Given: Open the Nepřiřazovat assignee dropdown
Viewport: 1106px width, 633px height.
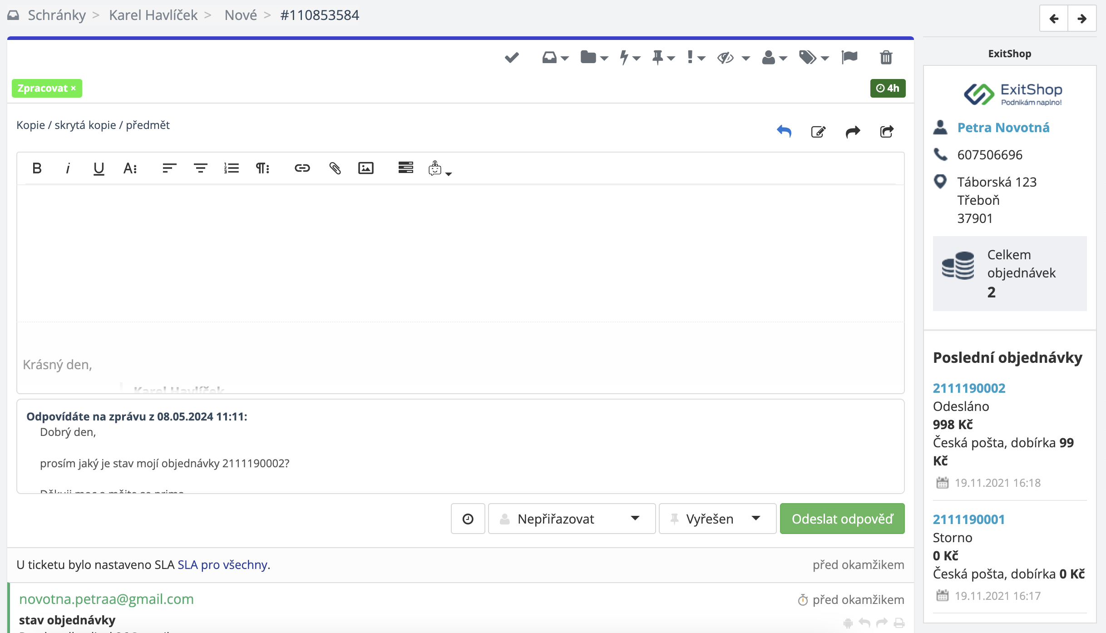Looking at the screenshot, I should click(571, 519).
